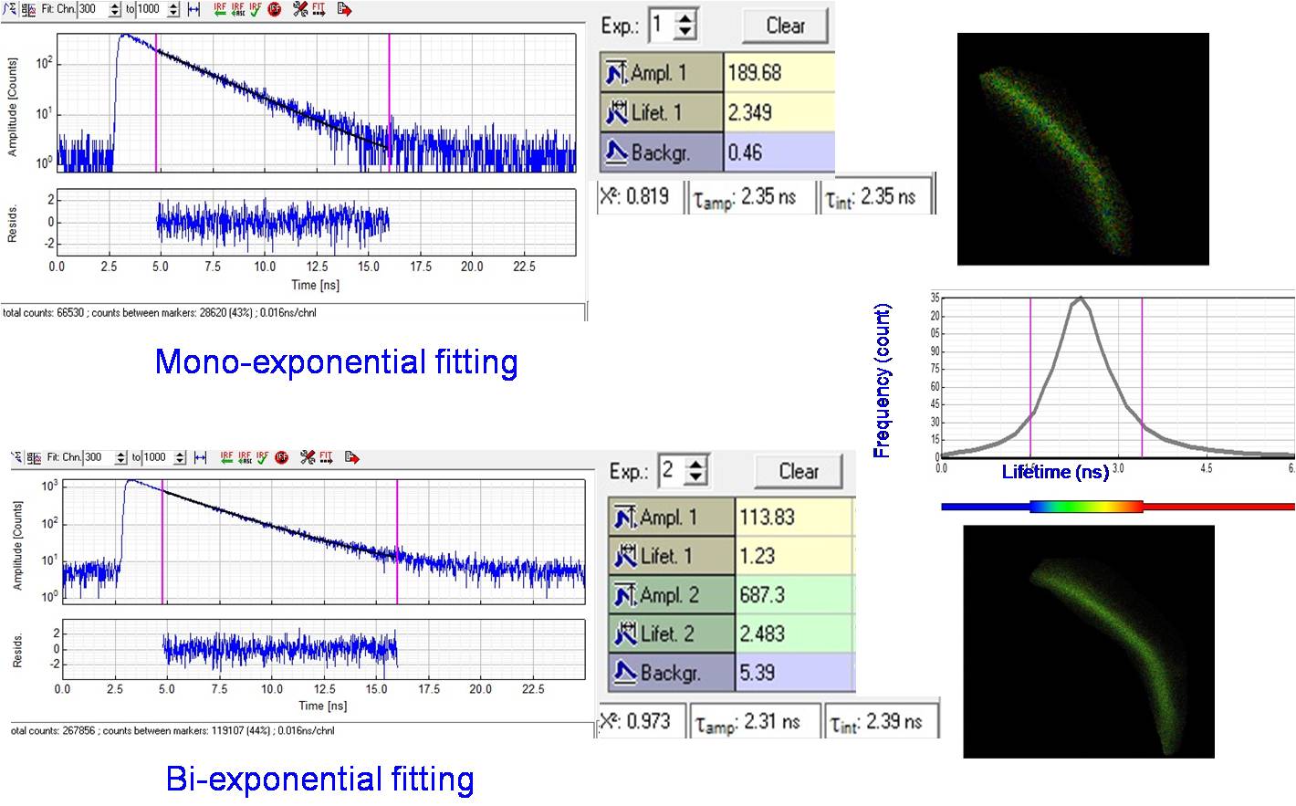
Task: Select the Ampl. 2 value 687.3
Action: [x=795, y=595]
